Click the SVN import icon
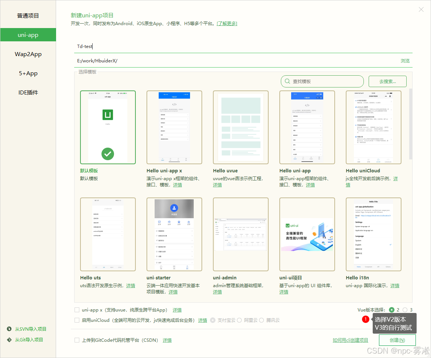This screenshot has width=431, height=358. click(9, 329)
